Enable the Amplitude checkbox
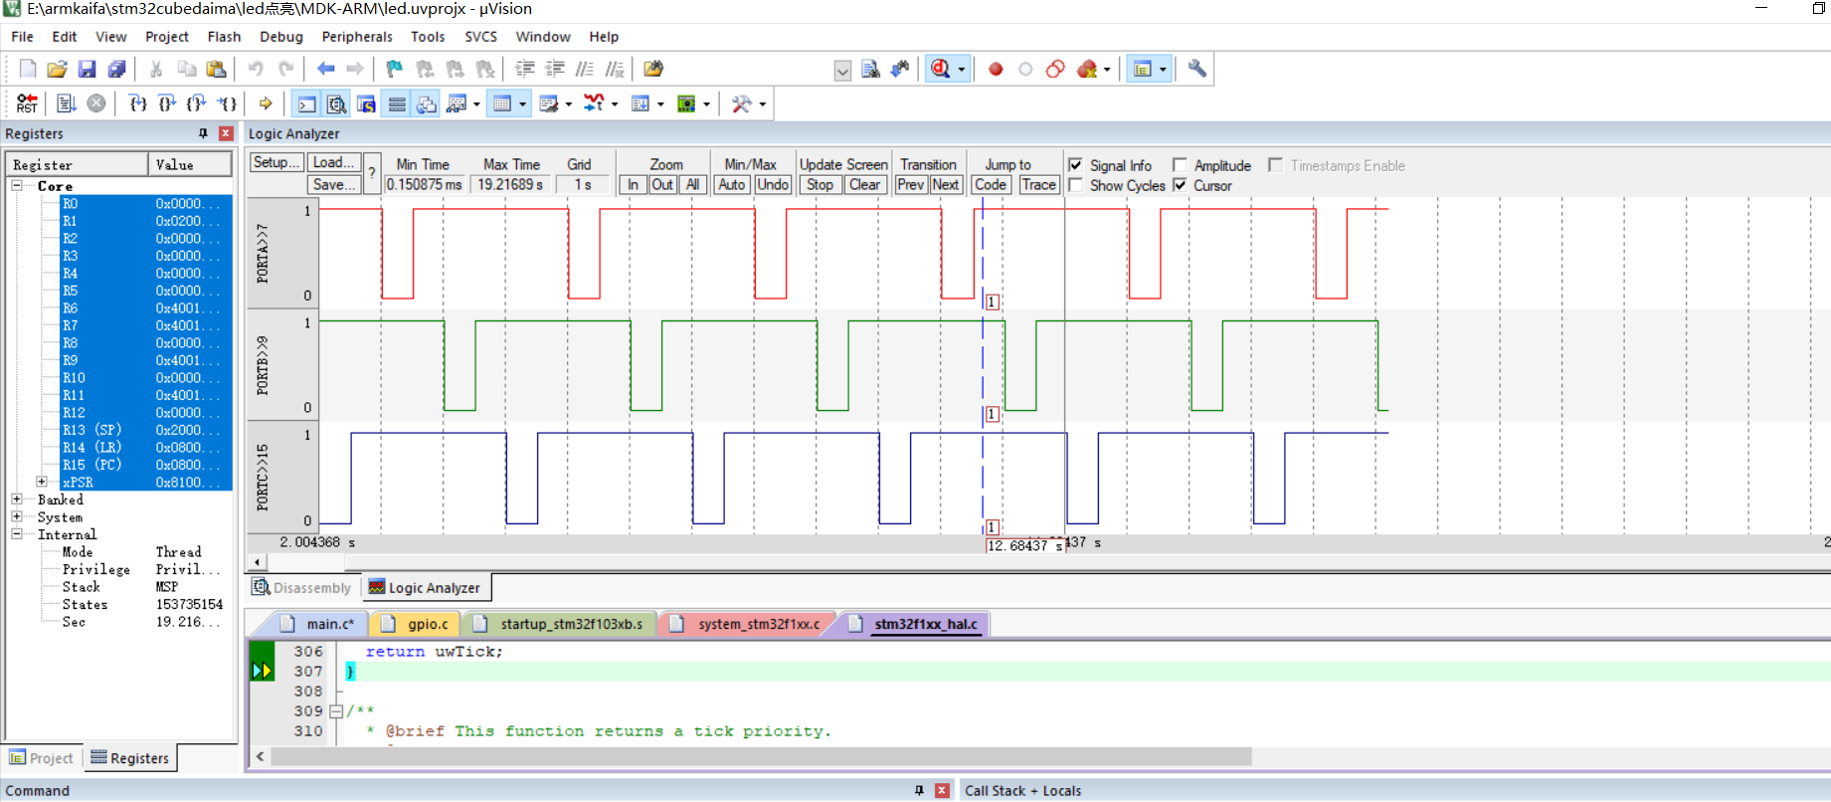This screenshot has height=802, width=1831. tap(1180, 165)
